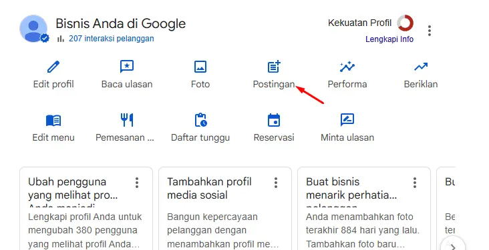Click the Pemesanan ... label
489x250 pixels.
point(125,137)
